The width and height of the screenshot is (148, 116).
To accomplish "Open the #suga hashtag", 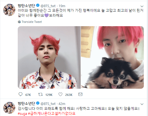I will tap(22, 114).
